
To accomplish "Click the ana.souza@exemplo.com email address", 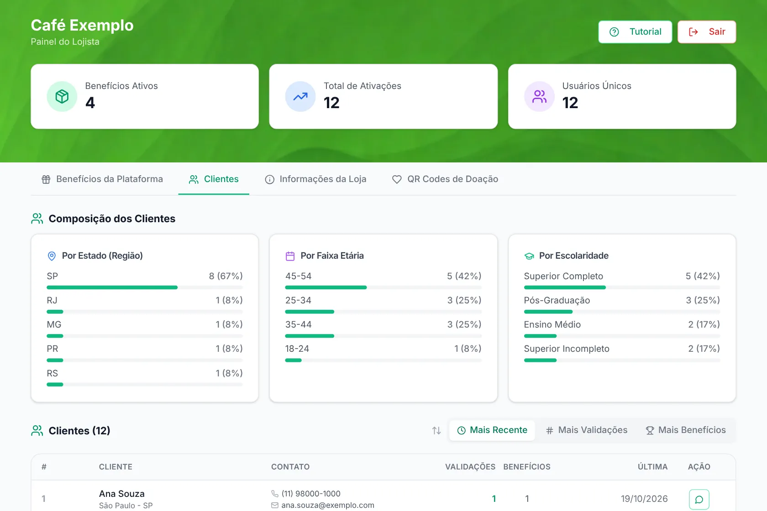I will coord(328,505).
